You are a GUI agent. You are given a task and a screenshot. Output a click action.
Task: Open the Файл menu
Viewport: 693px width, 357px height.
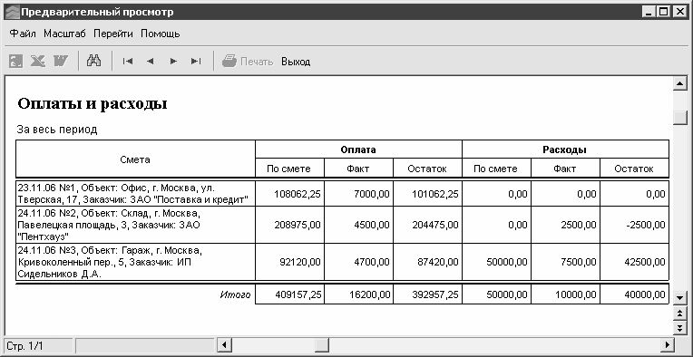23,34
